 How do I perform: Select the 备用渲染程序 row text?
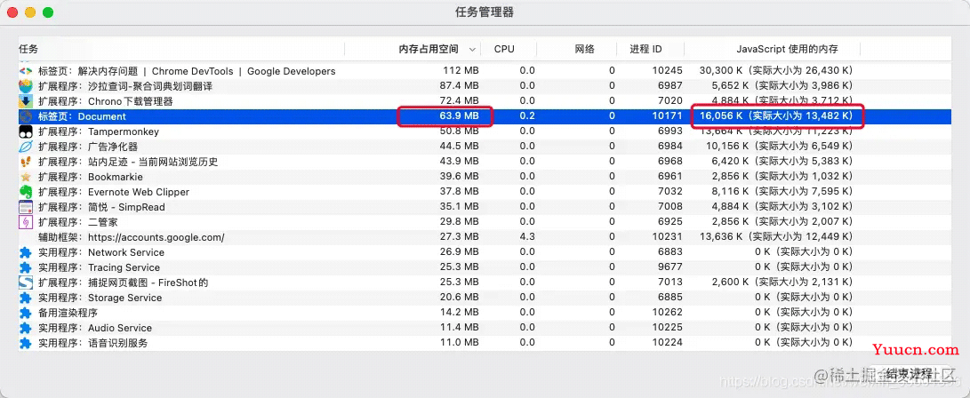click(x=68, y=313)
